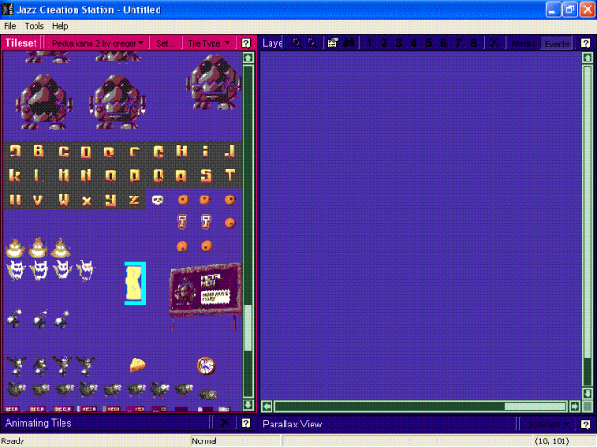Zoom out on the layer view
The image size is (597, 447).
pos(312,44)
